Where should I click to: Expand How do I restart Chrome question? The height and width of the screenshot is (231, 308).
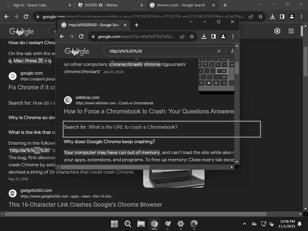coord(32,43)
